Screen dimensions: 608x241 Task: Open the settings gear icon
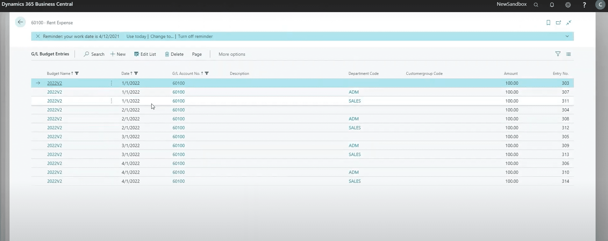pos(568,5)
